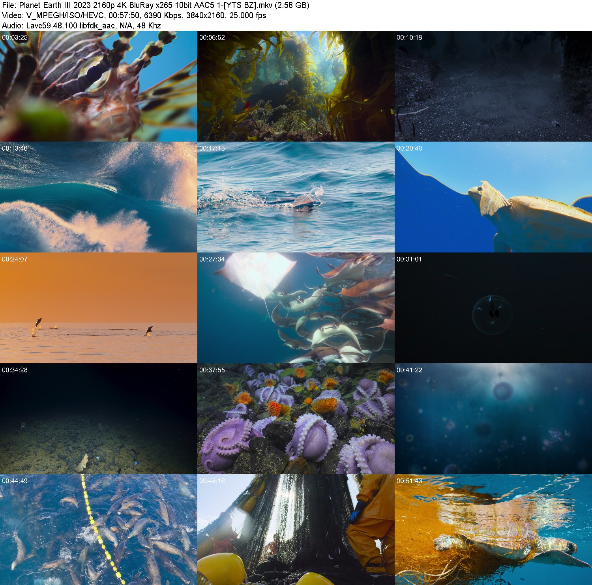The width and height of the screenshot is (592, 585).
Task: Click the 00:03:25 timestamp label
Action: (x=15, y=37)
